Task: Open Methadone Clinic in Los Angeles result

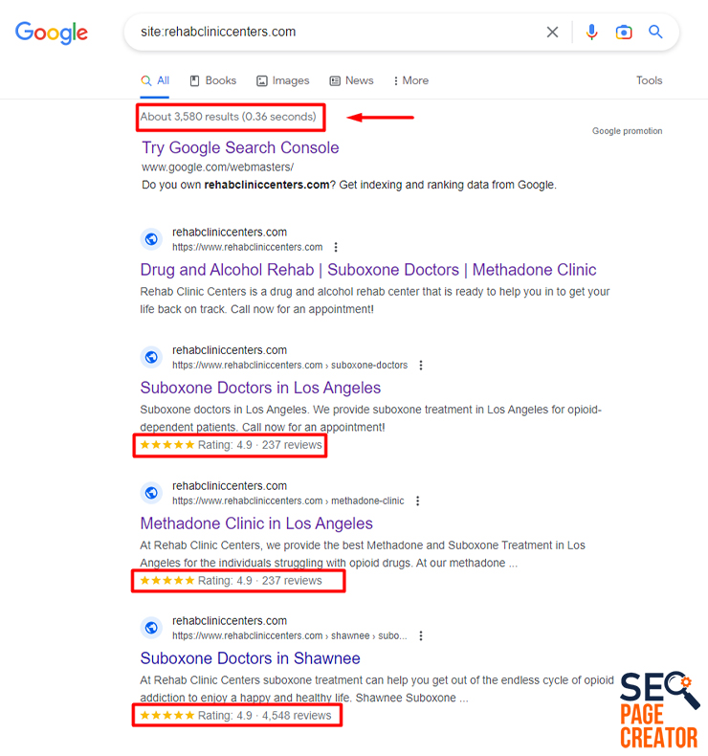Action: pos(256,523)
